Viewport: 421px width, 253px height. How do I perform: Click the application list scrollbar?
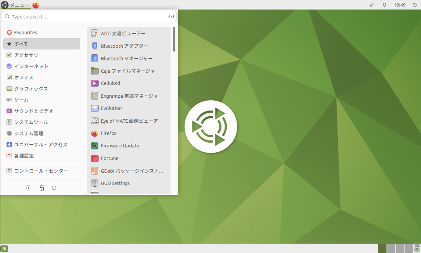point(174,39)
